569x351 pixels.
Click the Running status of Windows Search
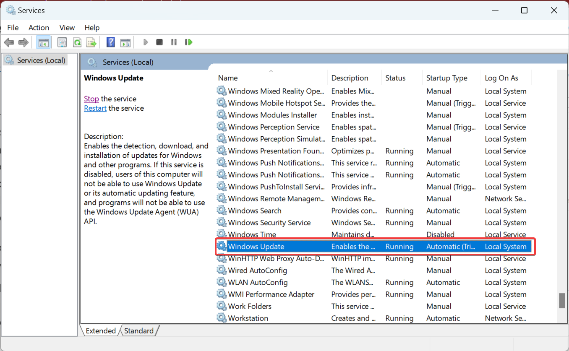[399, 211]
